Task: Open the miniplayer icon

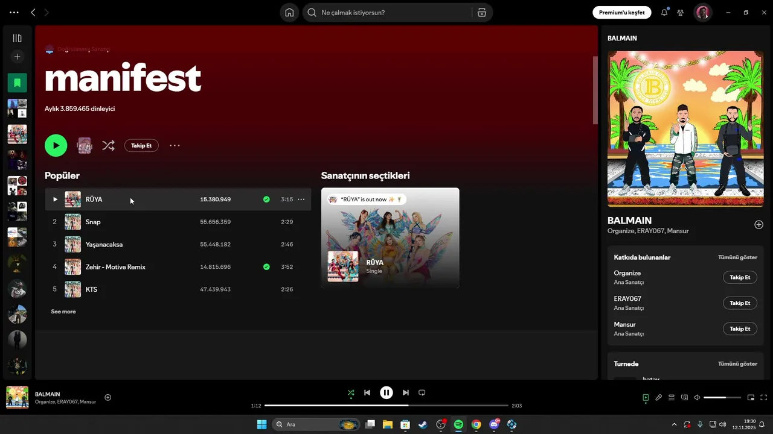Action: 751,398
